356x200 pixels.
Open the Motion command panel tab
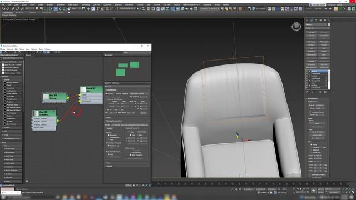tap(320, 21)
